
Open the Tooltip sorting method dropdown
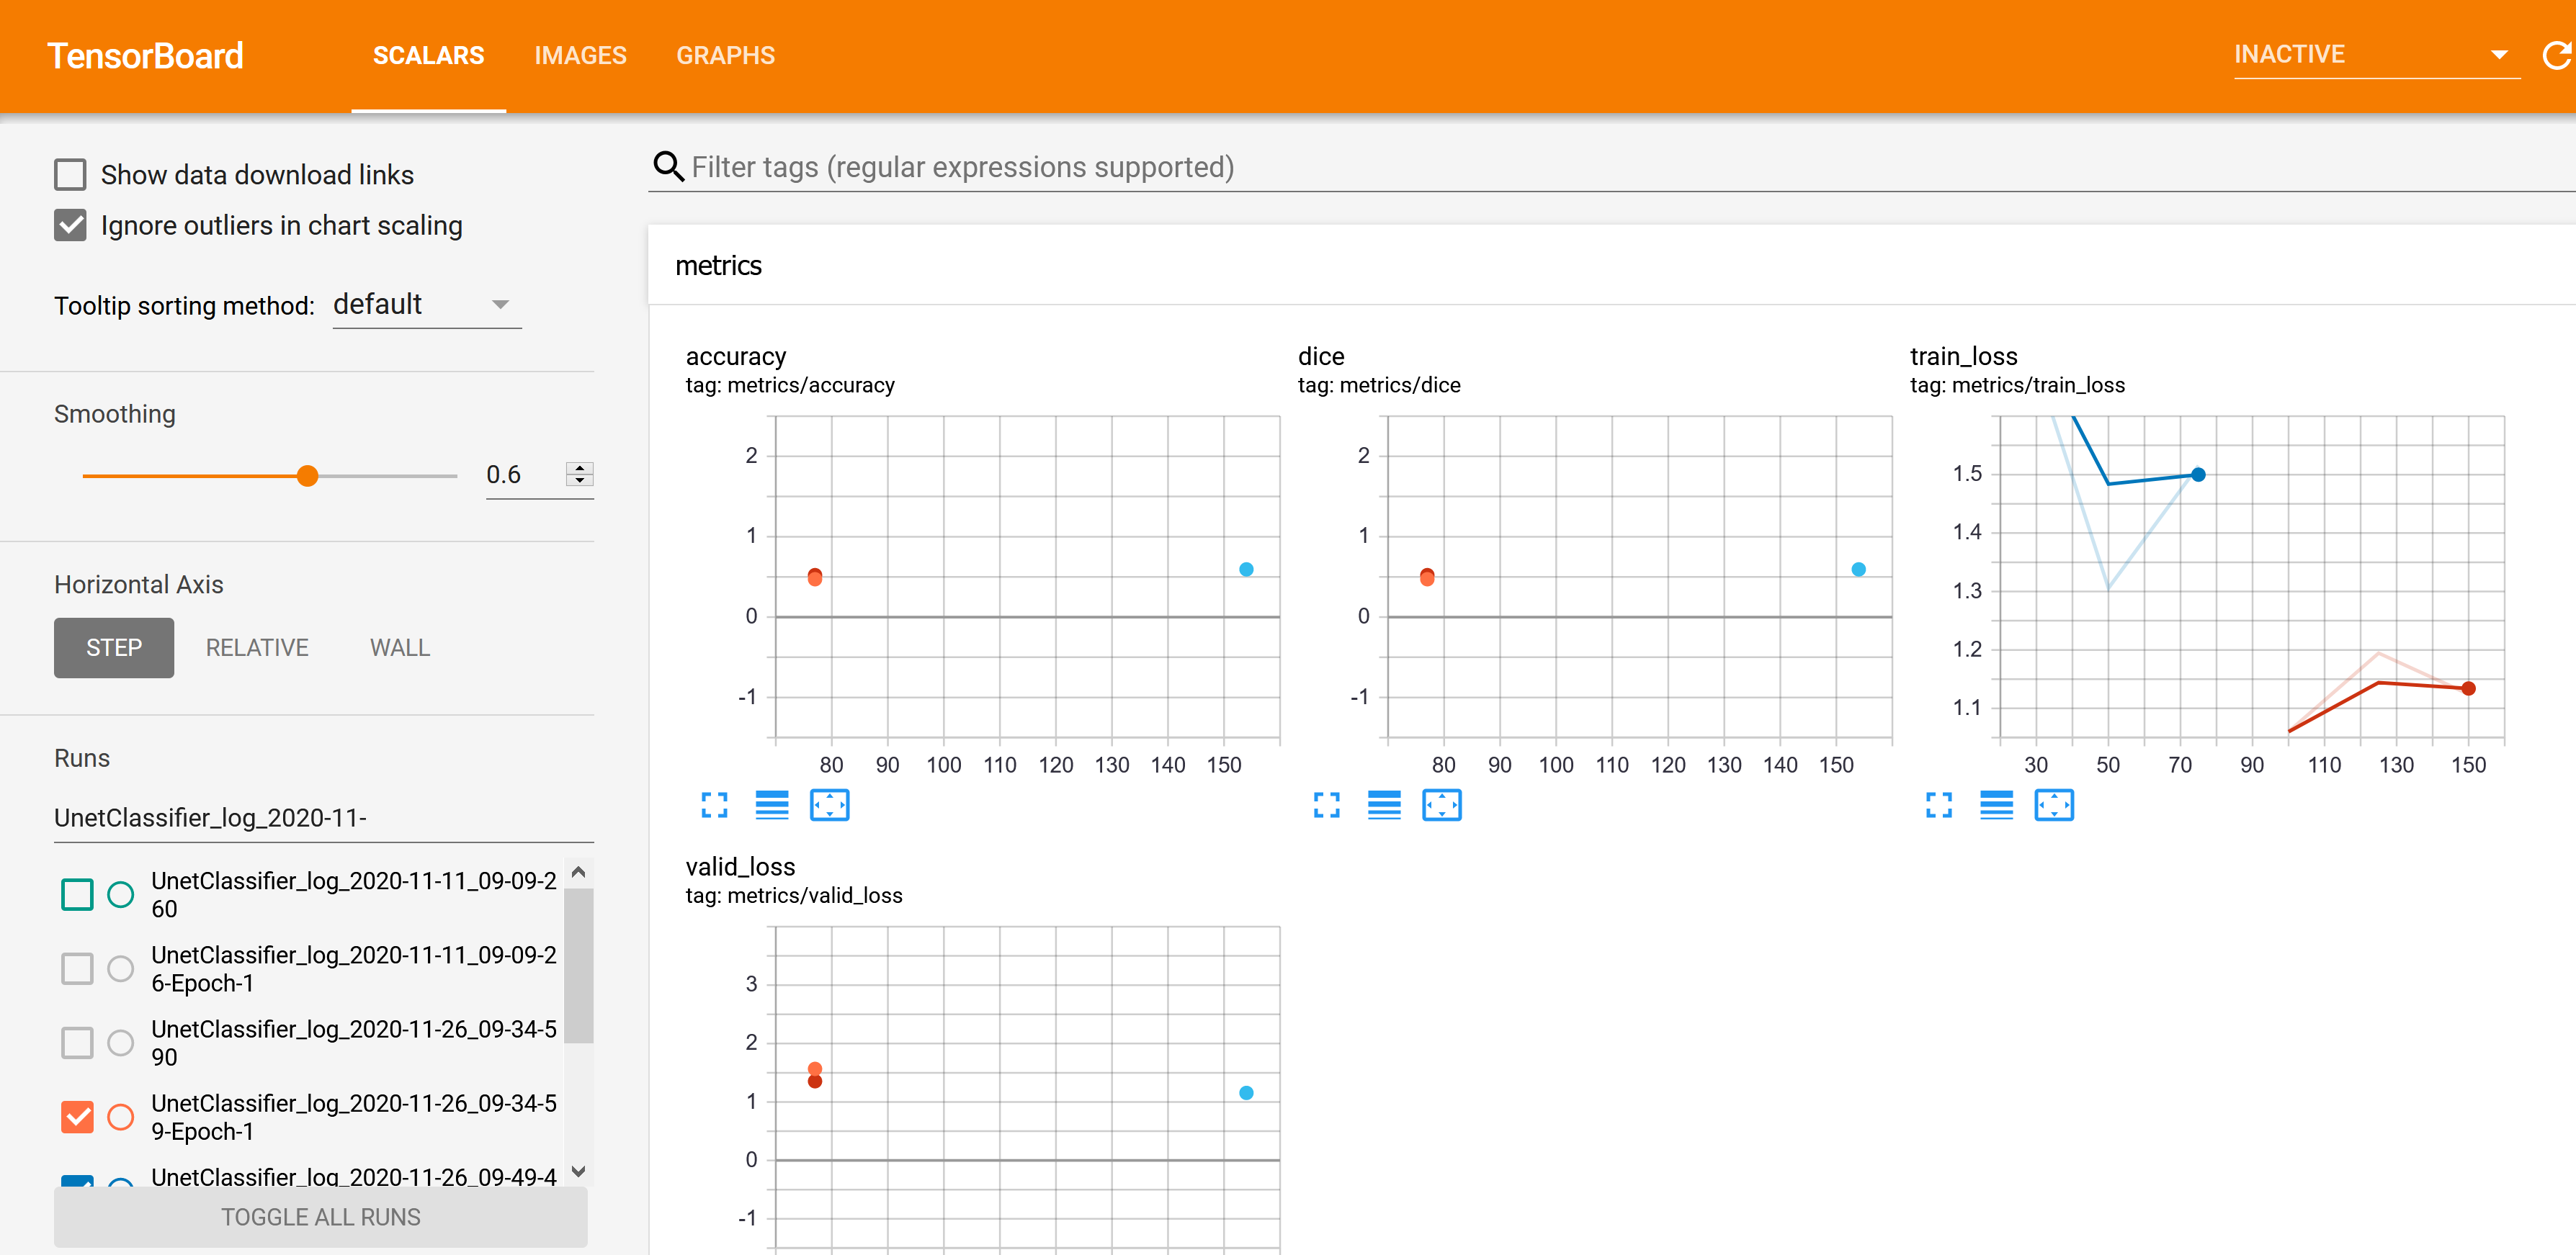[x=426, y=305]
